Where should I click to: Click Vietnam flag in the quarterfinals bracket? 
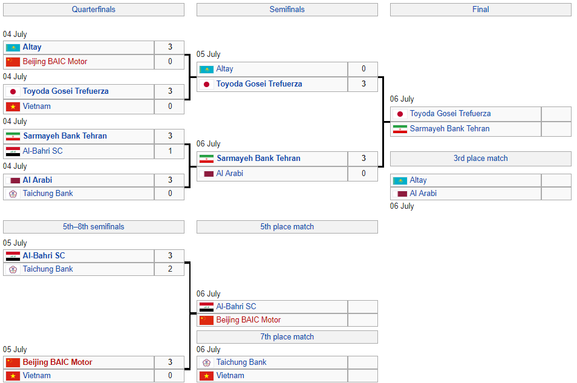click(13, 107)
